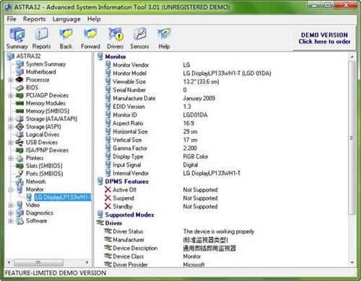Viewport: 361px width, 281px height.
Task: Click the Supported Modes section header
Action: pyautogui.click(x=129, y=215)
